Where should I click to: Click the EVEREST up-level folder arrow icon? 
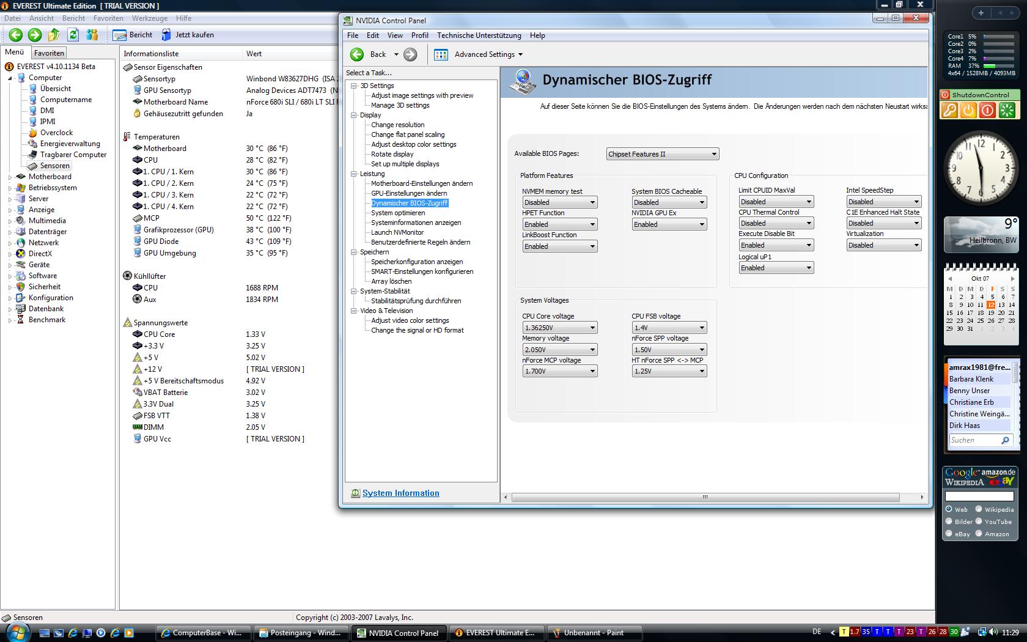tap(54, 35)
